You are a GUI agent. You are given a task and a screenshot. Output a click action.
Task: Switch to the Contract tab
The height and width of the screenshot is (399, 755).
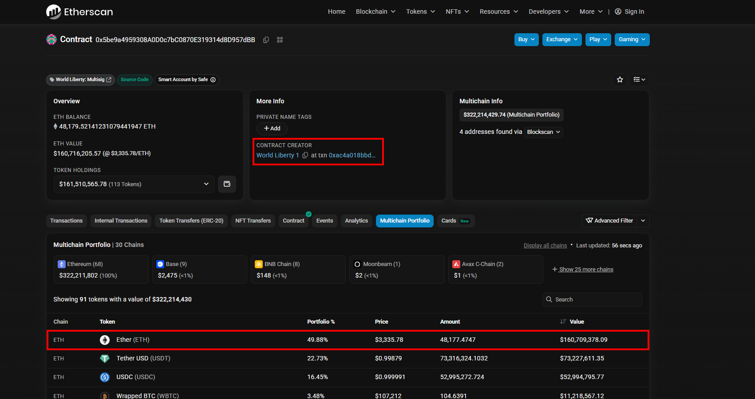point(294,221)
